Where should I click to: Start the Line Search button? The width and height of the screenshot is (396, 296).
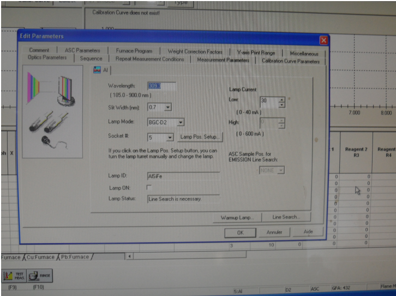point(286,217)
